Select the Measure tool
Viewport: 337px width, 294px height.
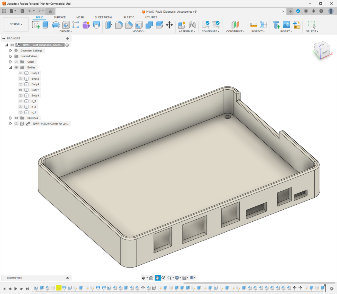pyautogui.click(x=253, y=25)
